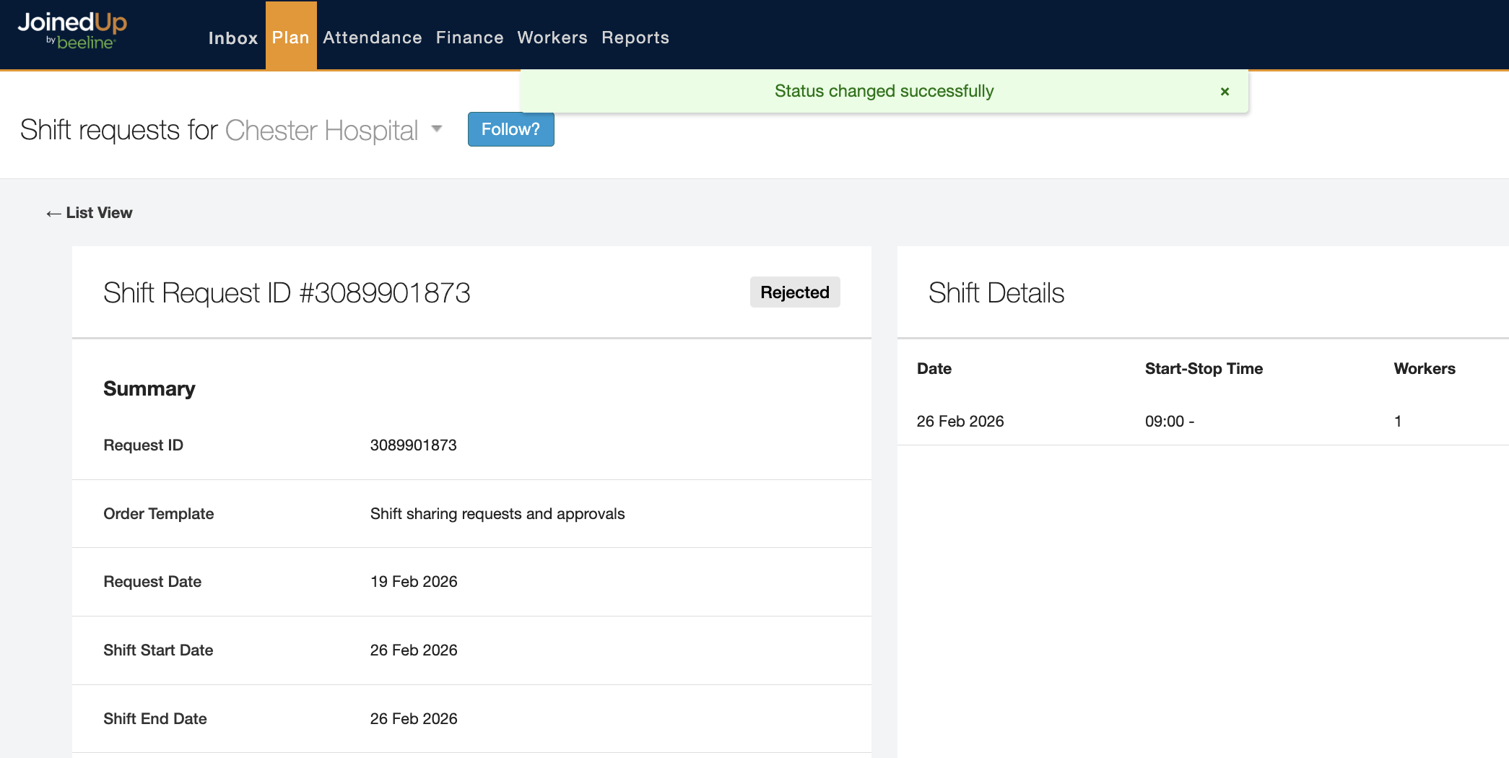Click the Follow? button

tap(510, 129)
